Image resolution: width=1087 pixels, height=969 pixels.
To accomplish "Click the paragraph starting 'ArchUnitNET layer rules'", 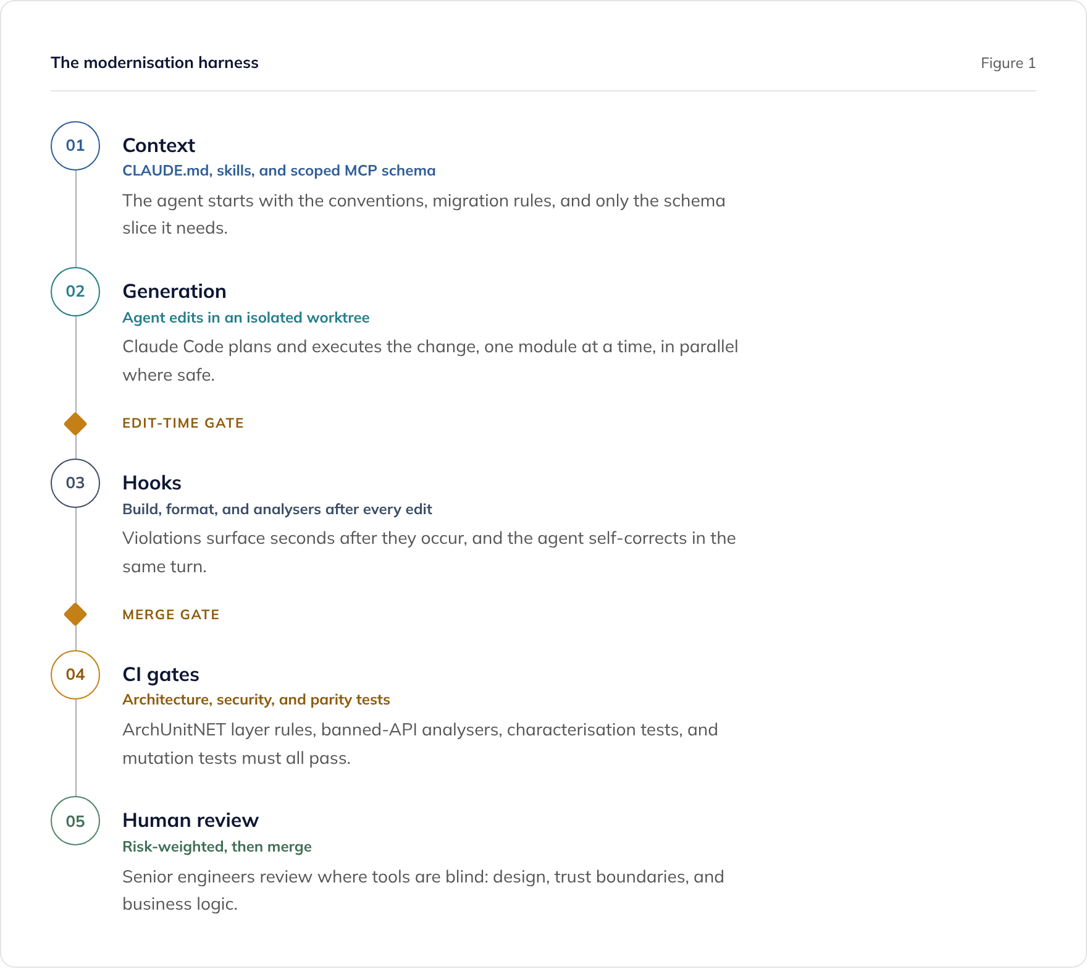I will point(420,744).
